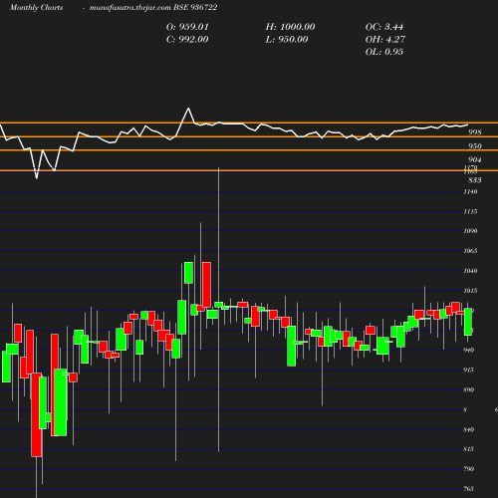Click the 'munafasutra.tbrjar.com BSE 936722' source label

(x=153, y=7)
